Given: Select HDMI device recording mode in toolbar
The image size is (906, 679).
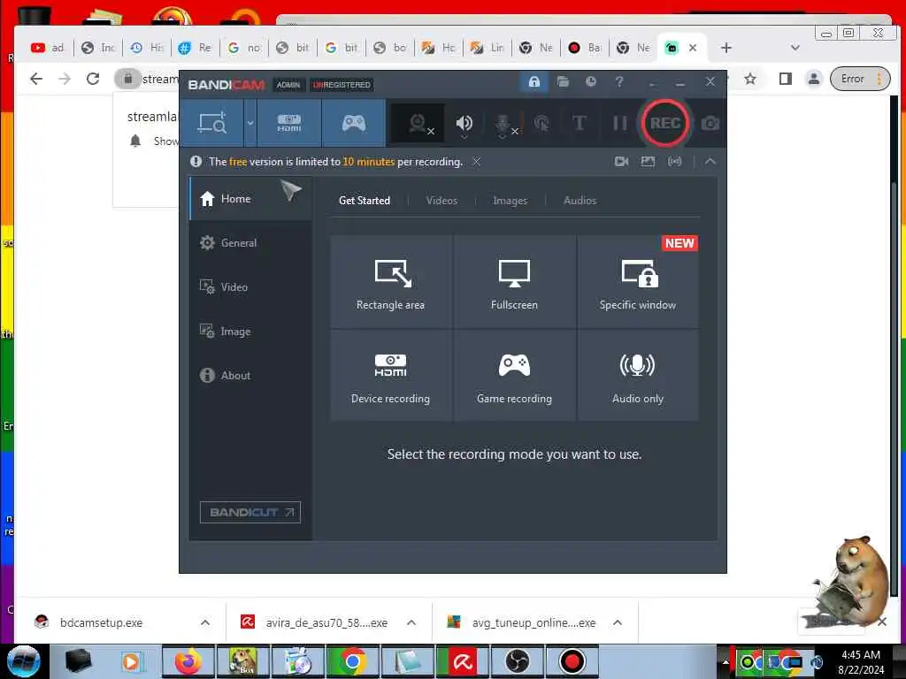Looking at the screenshot, I should 289,123.
